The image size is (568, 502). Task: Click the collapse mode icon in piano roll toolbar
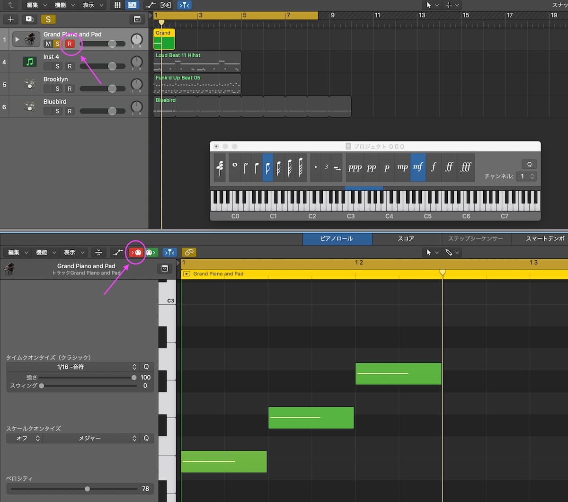pos(98,253)
